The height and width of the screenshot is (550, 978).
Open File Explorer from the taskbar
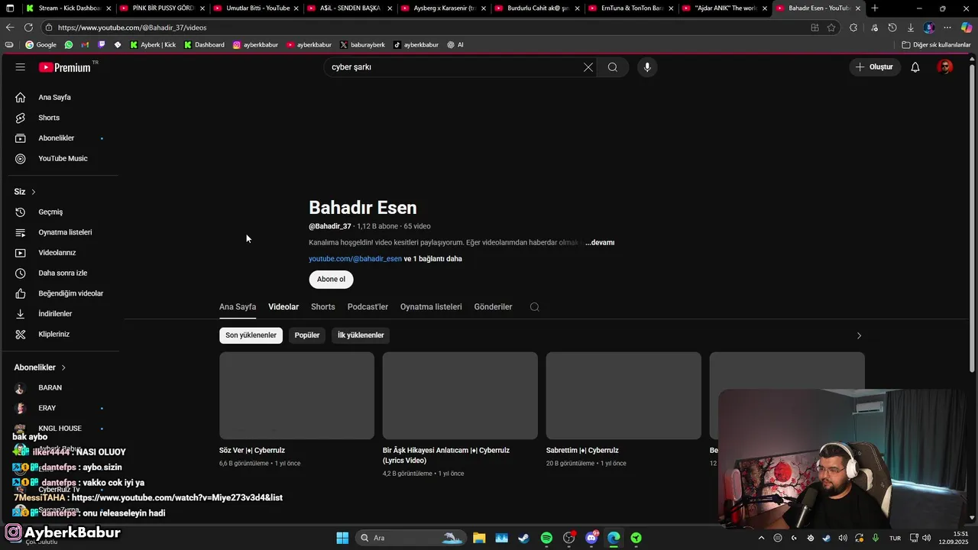coord(479,538)
